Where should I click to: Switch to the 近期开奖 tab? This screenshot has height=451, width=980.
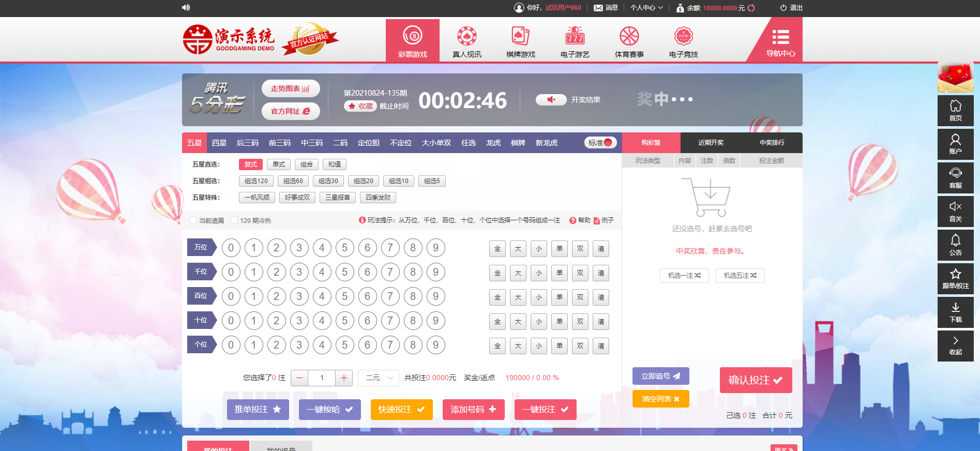pyautogui.click(x=711, y=143)
